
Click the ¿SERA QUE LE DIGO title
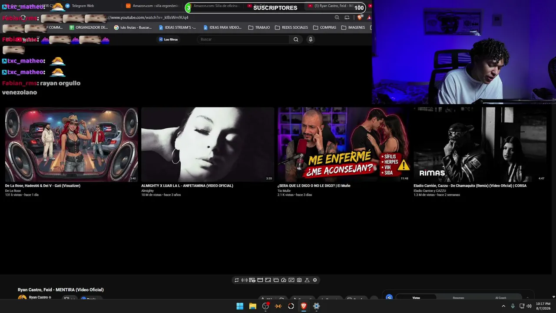point(314,186)
